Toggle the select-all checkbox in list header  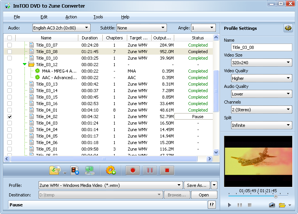point(10,38)
